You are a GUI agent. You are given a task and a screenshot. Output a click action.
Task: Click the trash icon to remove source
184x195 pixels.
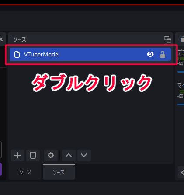click(x=33, y=155)
